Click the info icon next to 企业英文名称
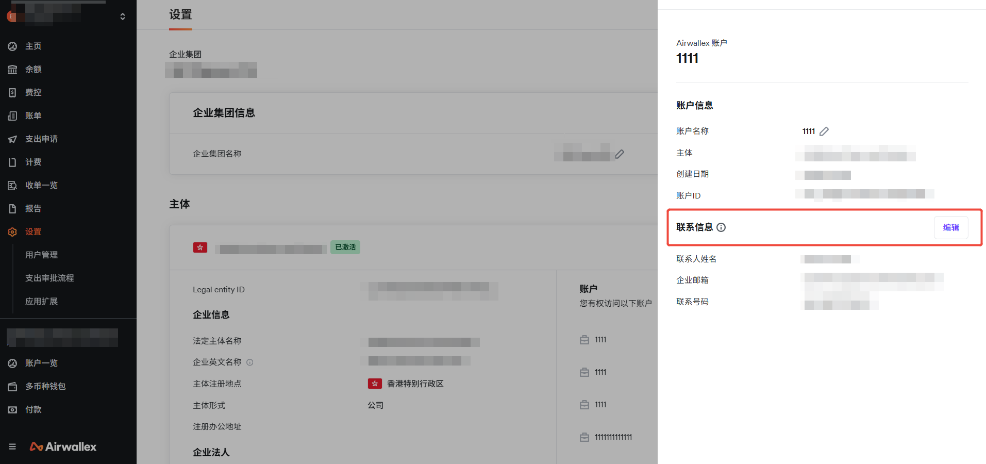 coord(250,362)
